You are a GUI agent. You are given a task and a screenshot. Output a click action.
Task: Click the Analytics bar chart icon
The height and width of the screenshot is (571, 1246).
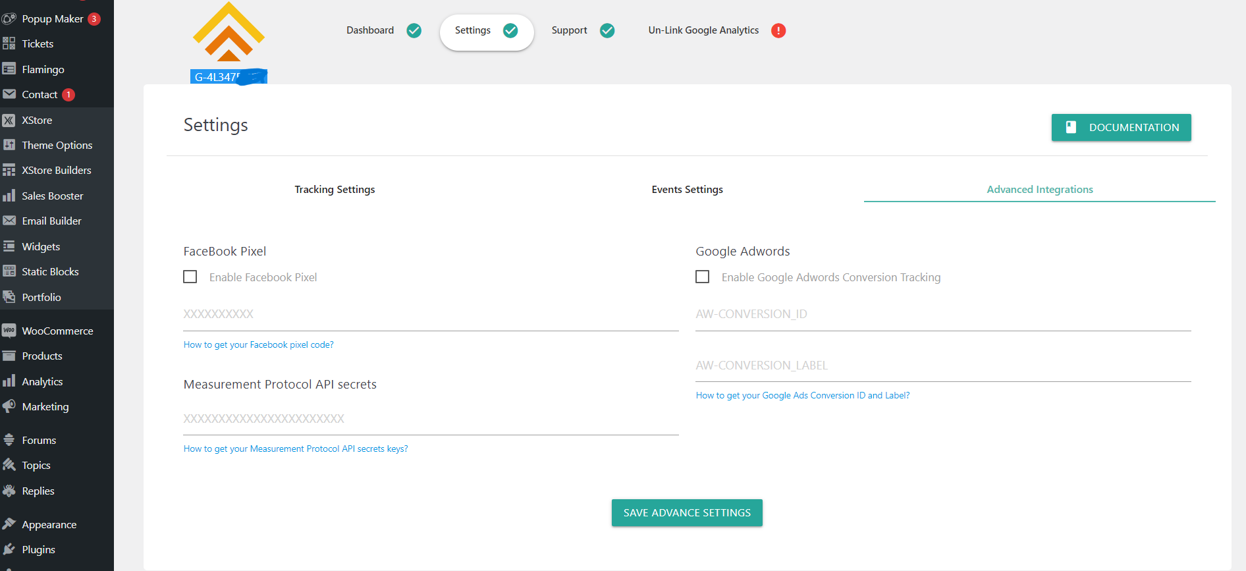[x=9, y=381]
